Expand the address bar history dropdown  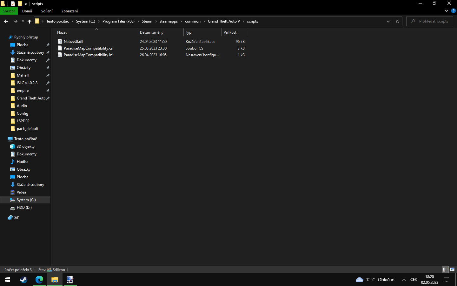tap(388, 21)
